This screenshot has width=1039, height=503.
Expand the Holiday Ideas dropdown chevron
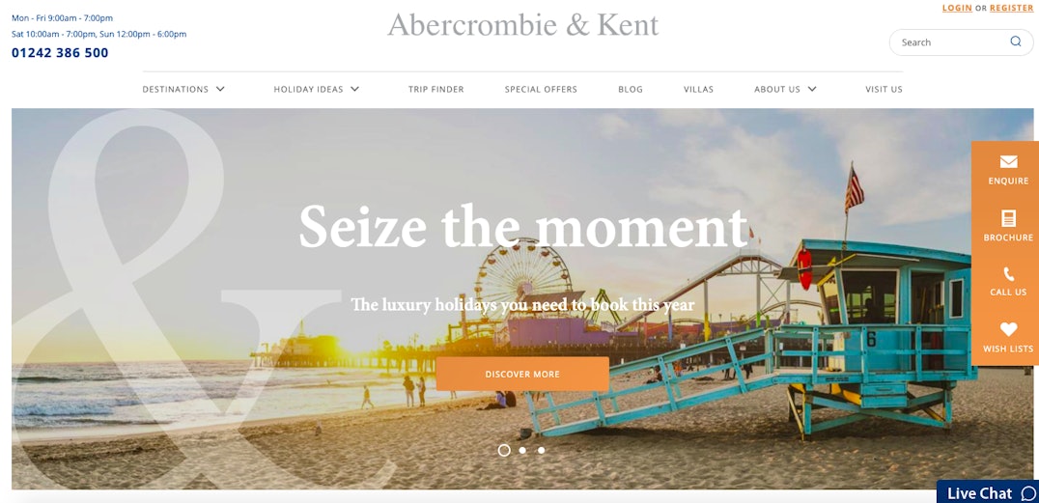pyautogui.click(x=354, y=89)
